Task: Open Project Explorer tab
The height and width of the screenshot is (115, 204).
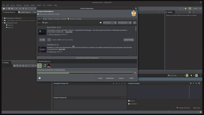Action: (x=24, y=12)
